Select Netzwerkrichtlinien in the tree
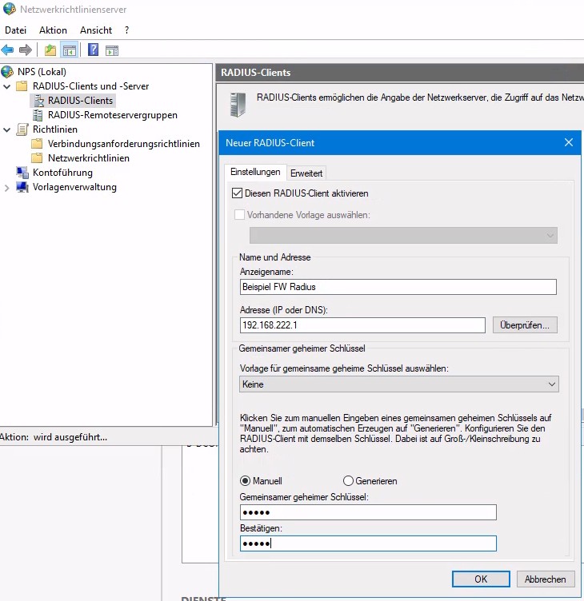Image resolution: width=584 pixels, height=601 pixels. 89,158
